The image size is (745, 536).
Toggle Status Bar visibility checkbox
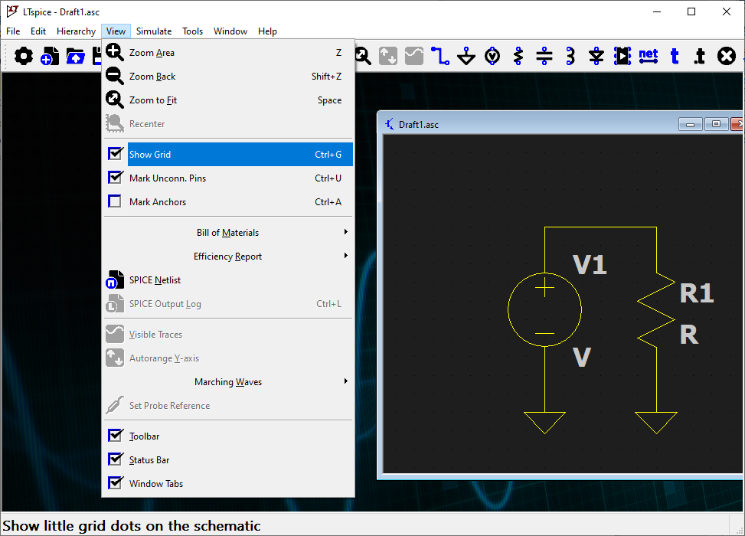click(115, 459)
